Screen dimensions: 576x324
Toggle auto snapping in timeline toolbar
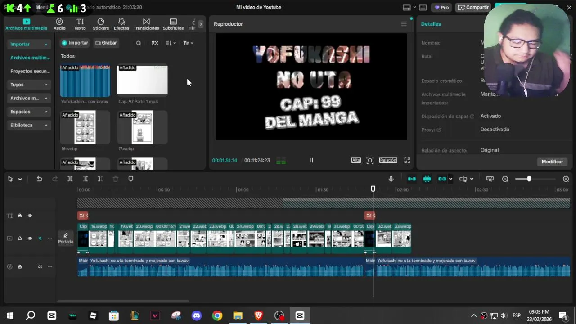click(427, 179)
